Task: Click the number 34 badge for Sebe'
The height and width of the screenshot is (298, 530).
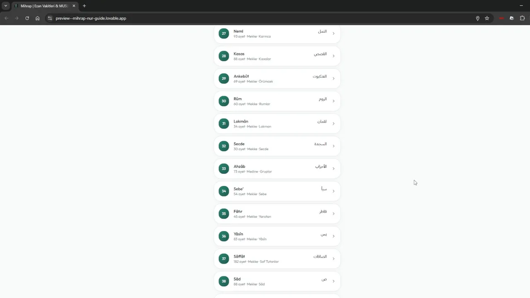Action: (224, 191)
